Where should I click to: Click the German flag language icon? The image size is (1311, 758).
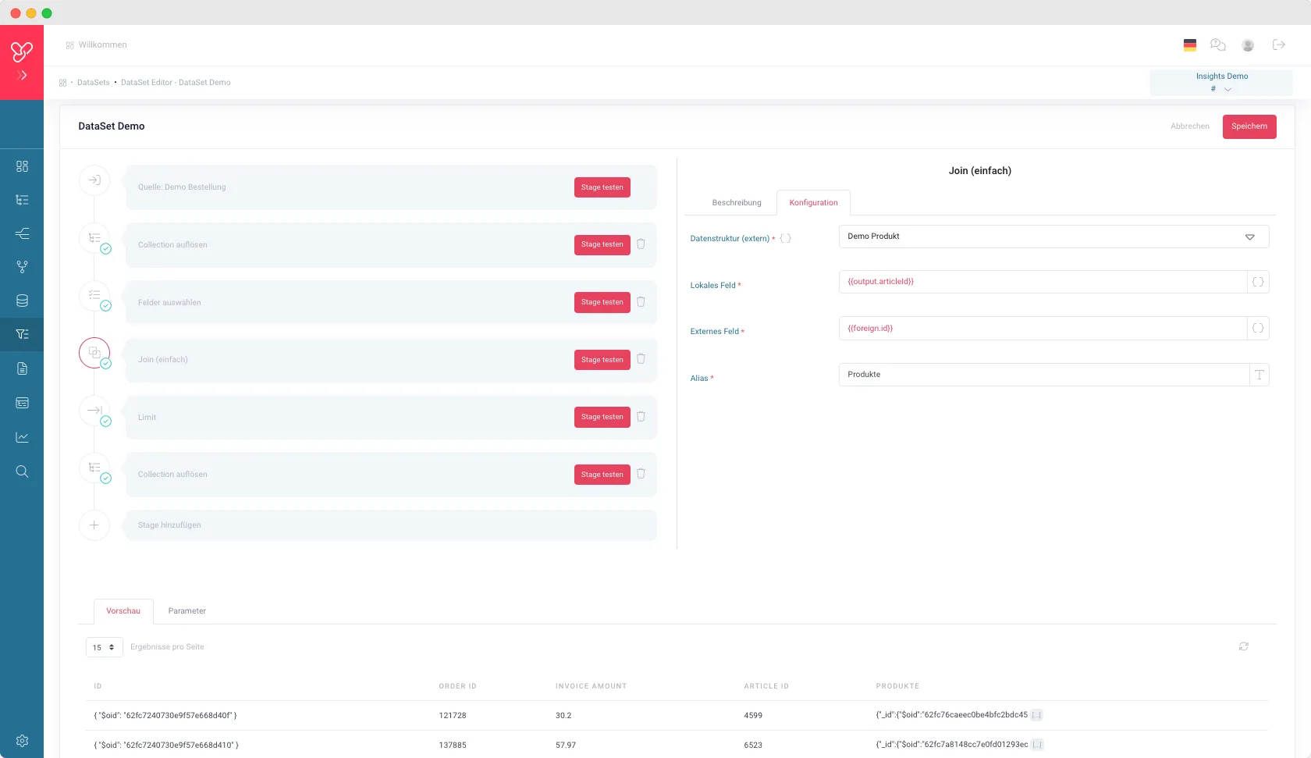[x=1190, y=45]
